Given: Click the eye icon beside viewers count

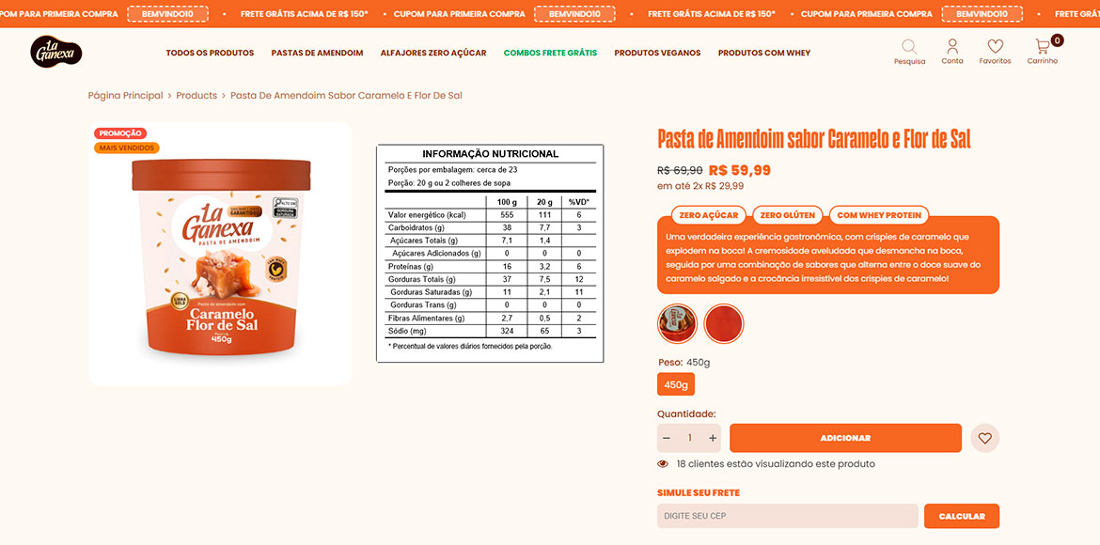Looking at the screenshot, I should pos(663,463).
